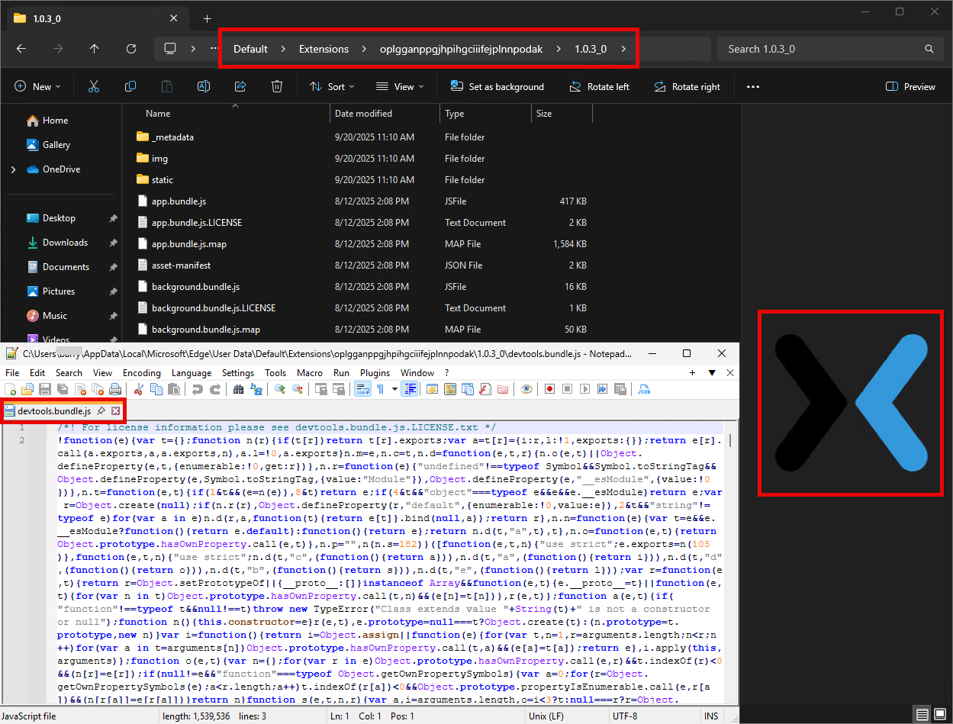Switch to large thumbnails view in Explorer
Screen dimensions: 953x724
pos(942,714)
